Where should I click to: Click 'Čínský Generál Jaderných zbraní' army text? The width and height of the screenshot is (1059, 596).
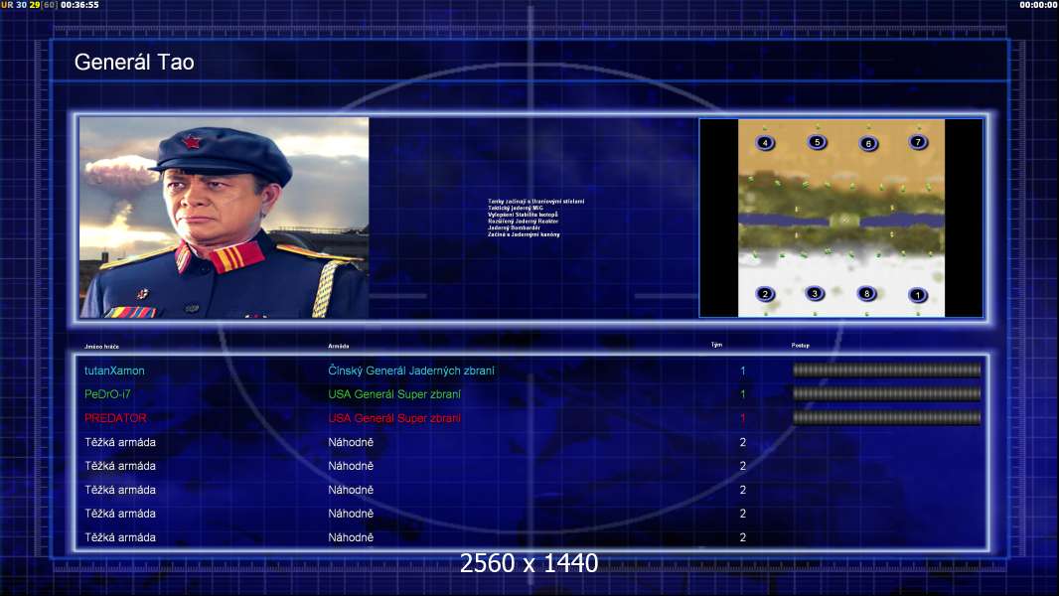pyautogui.click(x=411, y=371)
